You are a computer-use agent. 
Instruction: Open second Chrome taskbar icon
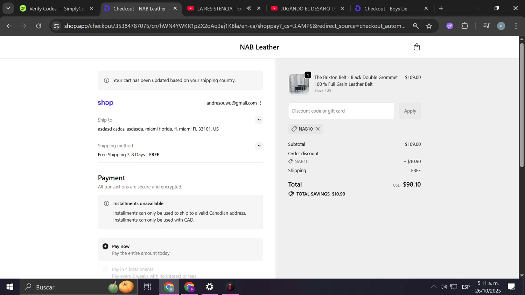(x=189, y=287)
